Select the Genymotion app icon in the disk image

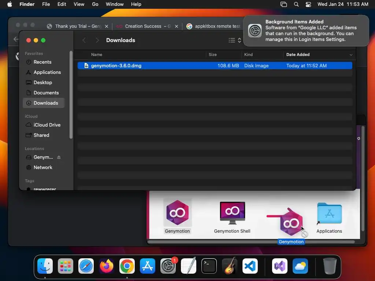click(x=178, y=213)
